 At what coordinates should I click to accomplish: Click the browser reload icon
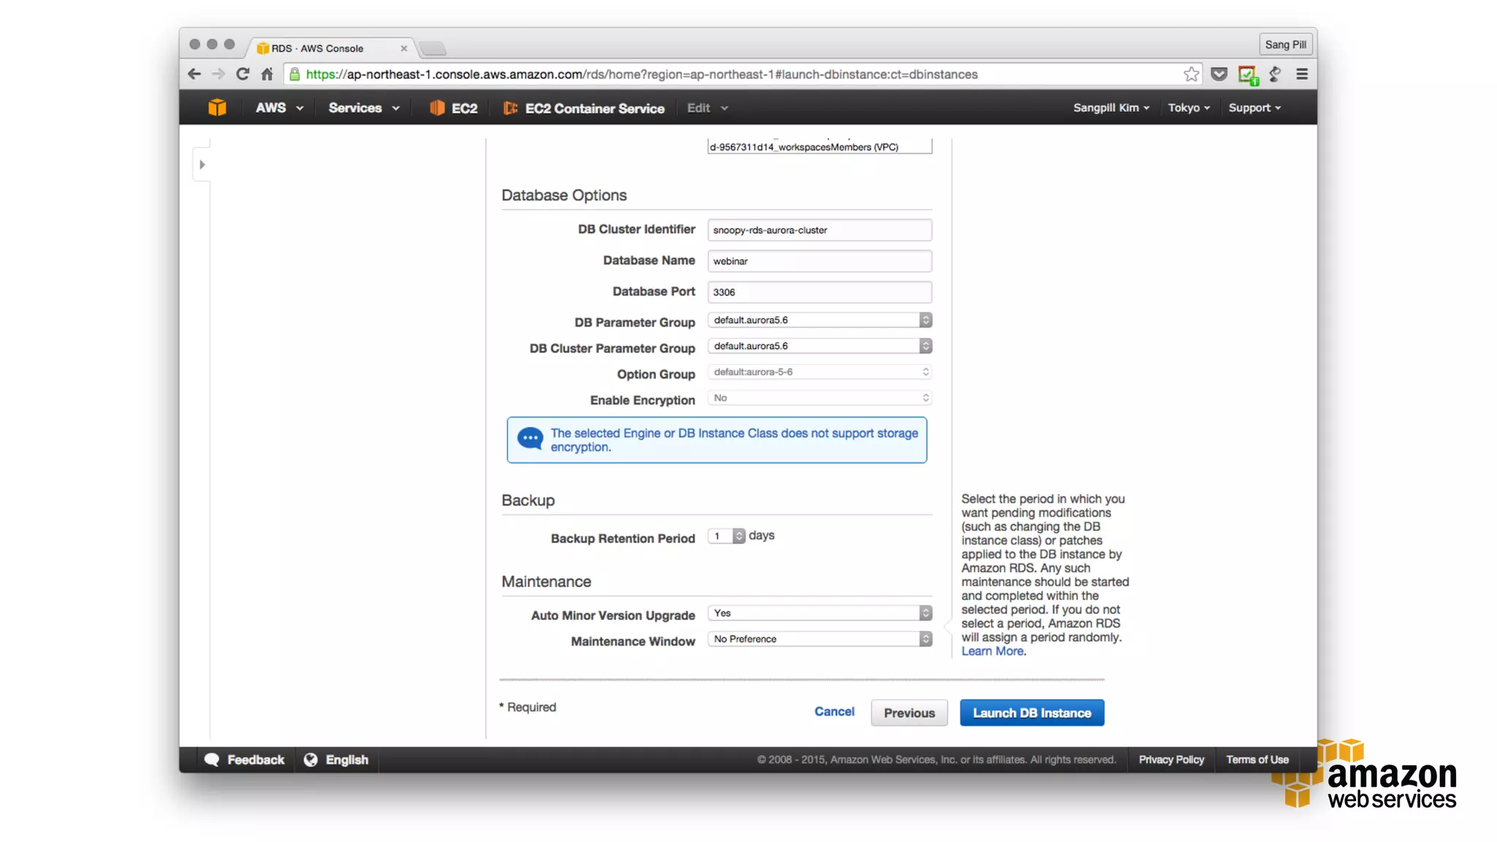pyautogui.click(x=243, y=74)
